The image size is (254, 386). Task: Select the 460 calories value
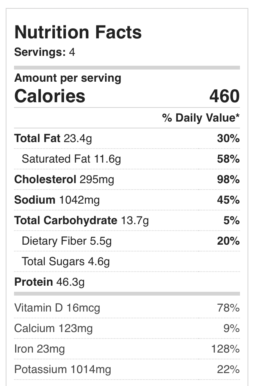coord(224,96)
